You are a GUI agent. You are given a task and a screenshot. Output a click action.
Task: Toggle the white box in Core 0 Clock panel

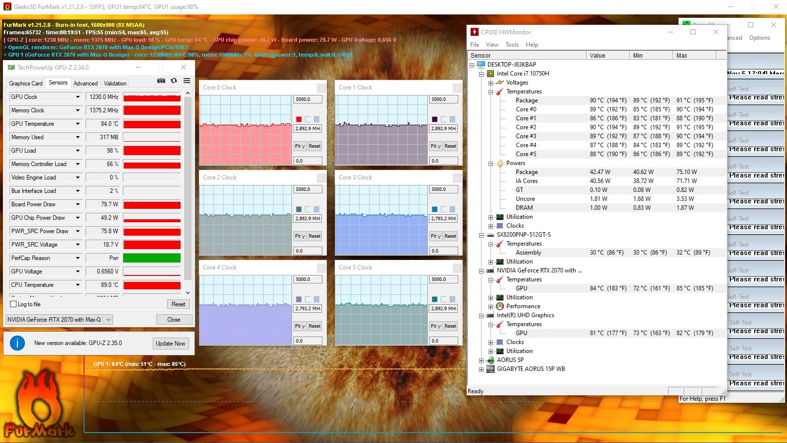[x=307, y=119]
